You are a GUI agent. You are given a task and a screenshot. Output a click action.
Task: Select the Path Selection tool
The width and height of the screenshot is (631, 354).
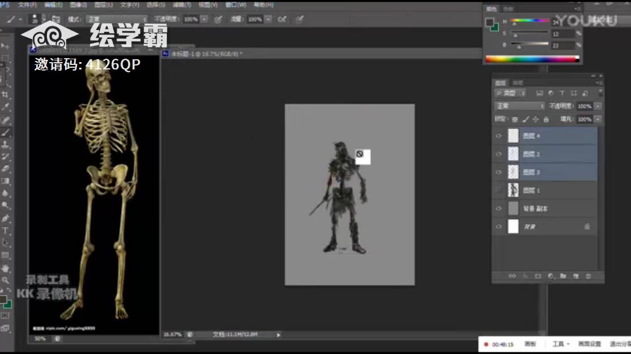click(x=5, y=243)
